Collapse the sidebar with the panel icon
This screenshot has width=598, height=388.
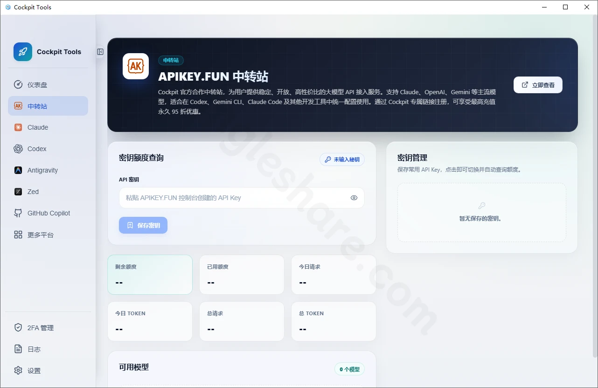tap(100, 52)
